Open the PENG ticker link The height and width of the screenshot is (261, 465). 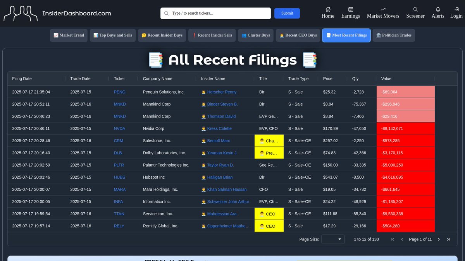(x=119, y=92)
